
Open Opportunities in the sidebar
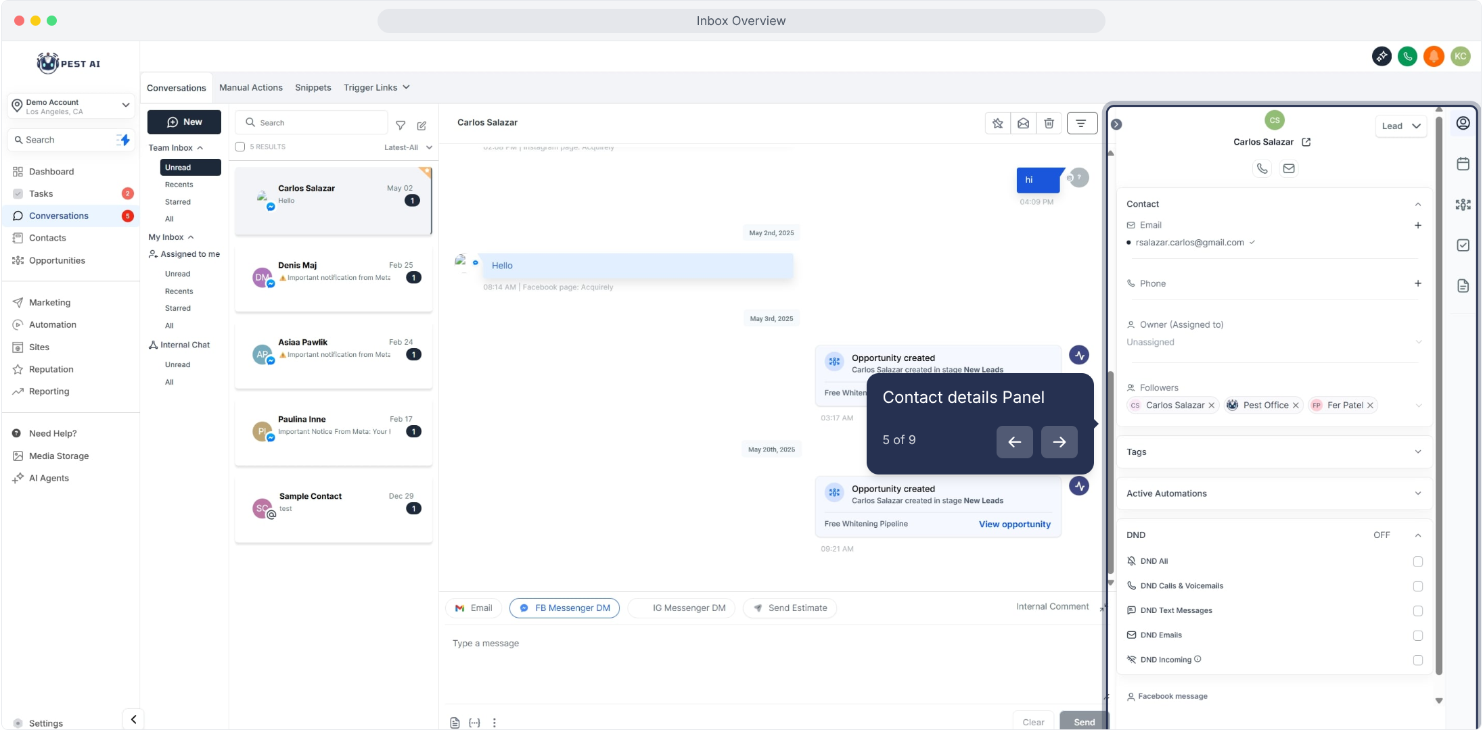click(57, 260)
